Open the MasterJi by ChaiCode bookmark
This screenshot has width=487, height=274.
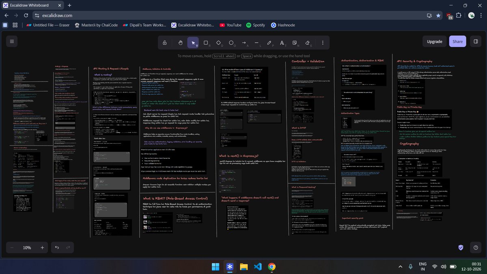click(x=96, y=25)
